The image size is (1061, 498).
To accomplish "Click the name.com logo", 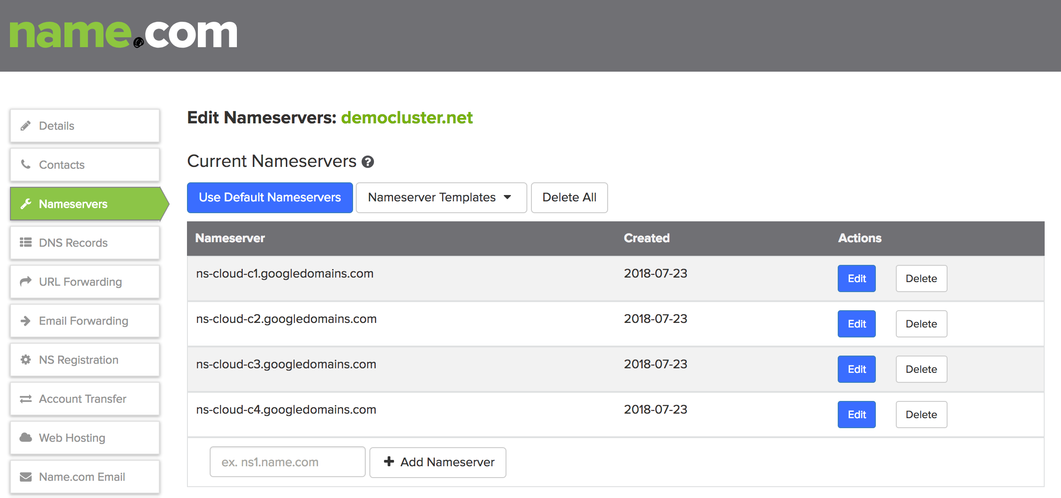I will coord(123,34).
